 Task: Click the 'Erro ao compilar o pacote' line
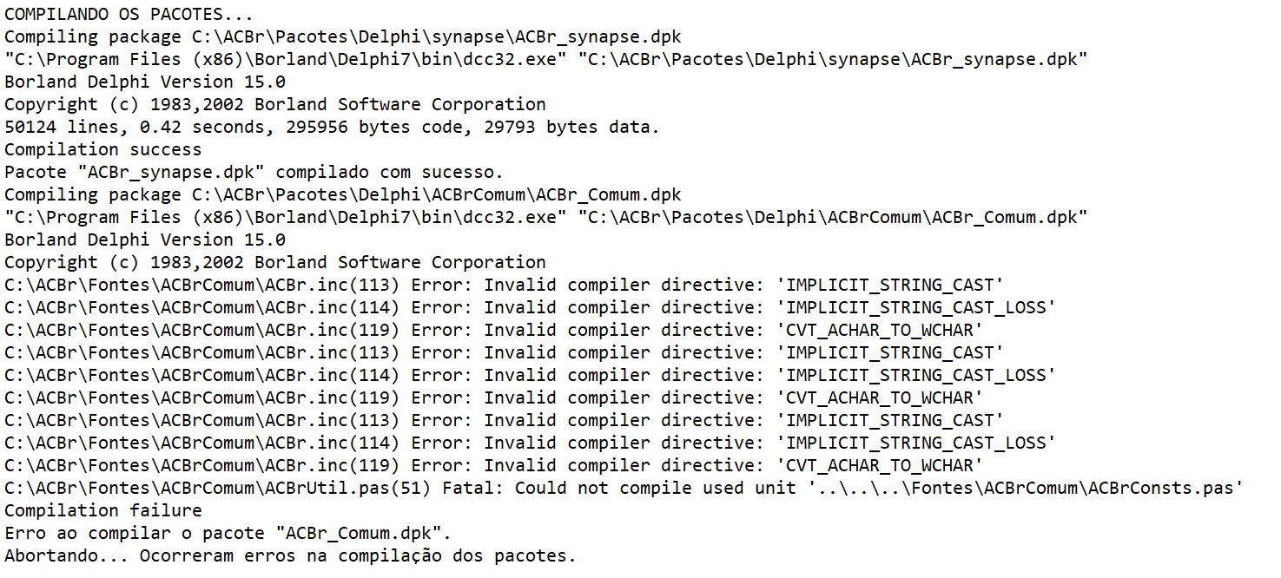click(228, 534)
